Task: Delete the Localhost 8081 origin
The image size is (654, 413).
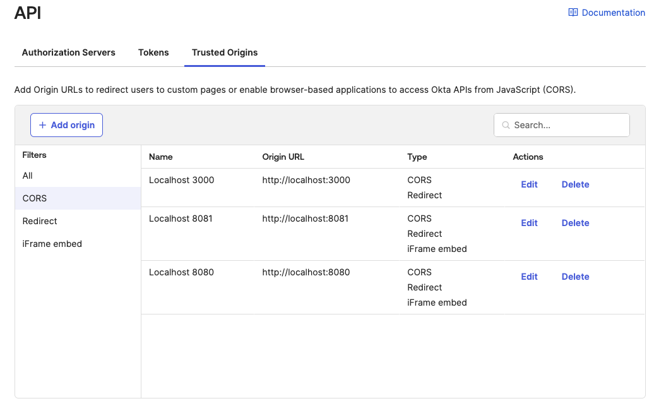Action: 575,223
